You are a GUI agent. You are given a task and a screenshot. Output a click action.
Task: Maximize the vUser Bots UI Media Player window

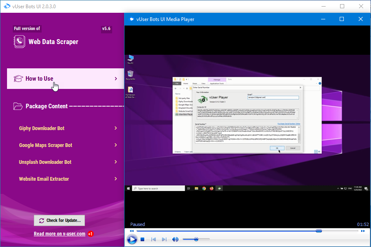(342, 19)
